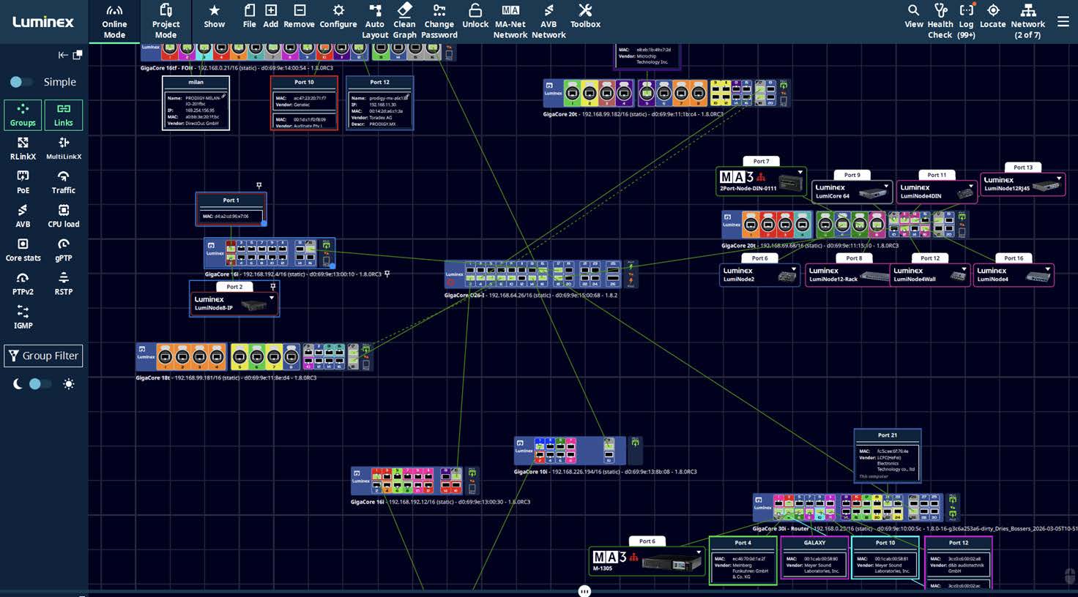Click Clean Graph
Screen dimensions: 1078x597
(x=404, y=20)
